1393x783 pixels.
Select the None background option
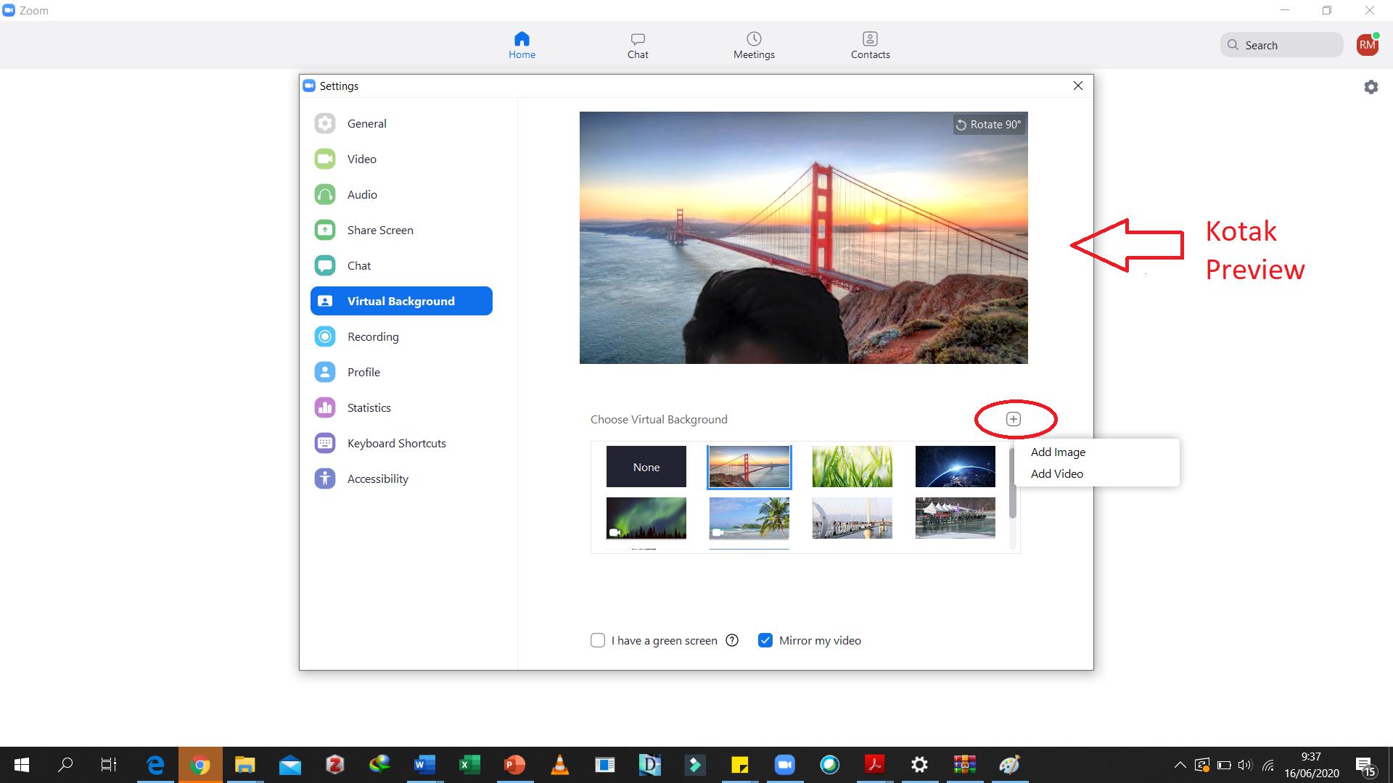coord(646,467)
